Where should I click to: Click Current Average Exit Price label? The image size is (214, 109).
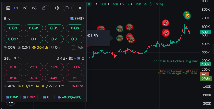click(178, 71)
